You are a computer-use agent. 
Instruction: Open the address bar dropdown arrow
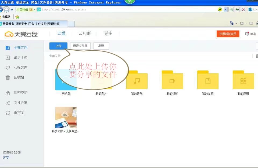point(225,10)
